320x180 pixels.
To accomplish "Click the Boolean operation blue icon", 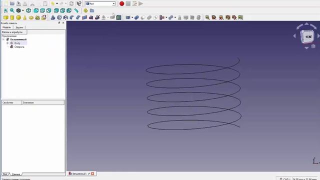I will 136,17.
